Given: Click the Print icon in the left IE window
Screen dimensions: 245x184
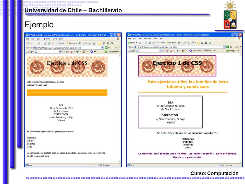Looking at the screenshot, I should point(89,43).
